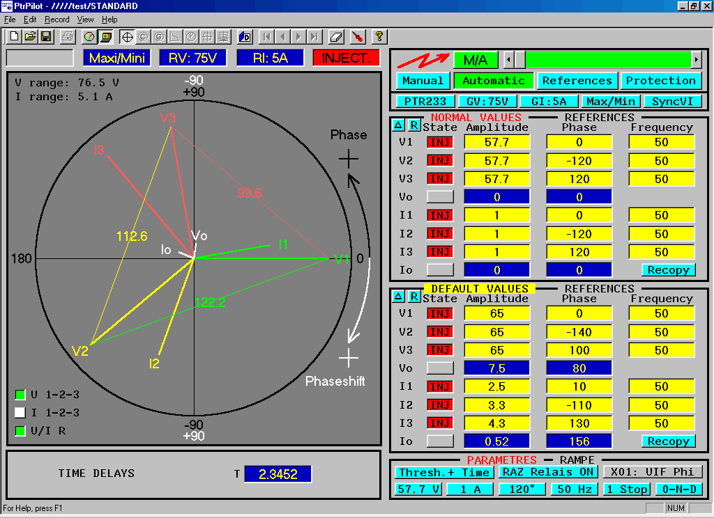
Task: Click the curve graph toolbar icon
Action: [x=175, y=36]
